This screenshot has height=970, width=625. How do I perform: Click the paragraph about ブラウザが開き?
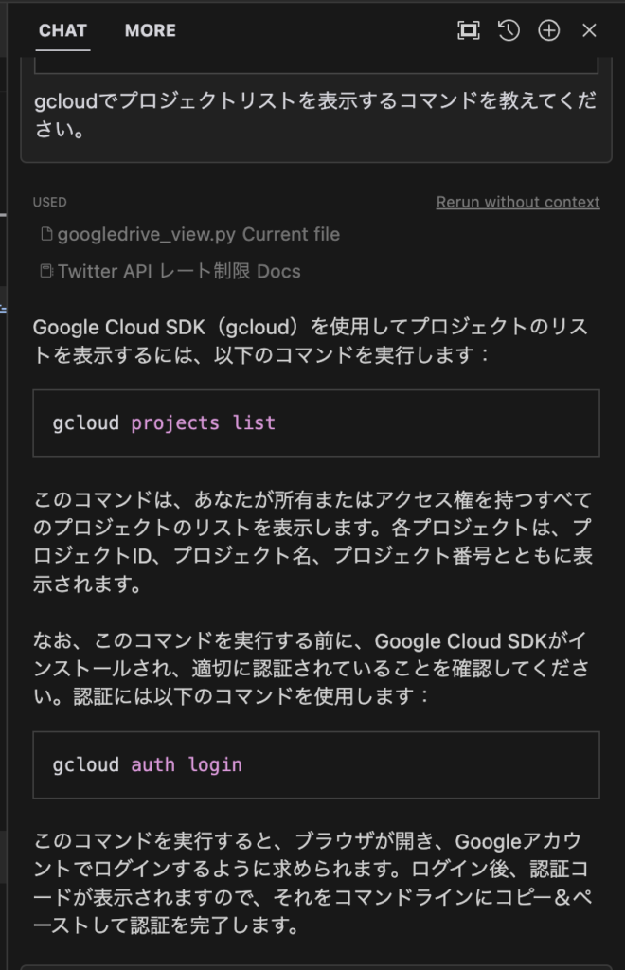click(312, 883)
